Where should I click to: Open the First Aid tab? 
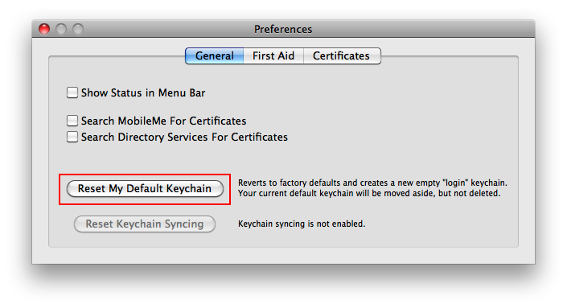pos(273,56)
